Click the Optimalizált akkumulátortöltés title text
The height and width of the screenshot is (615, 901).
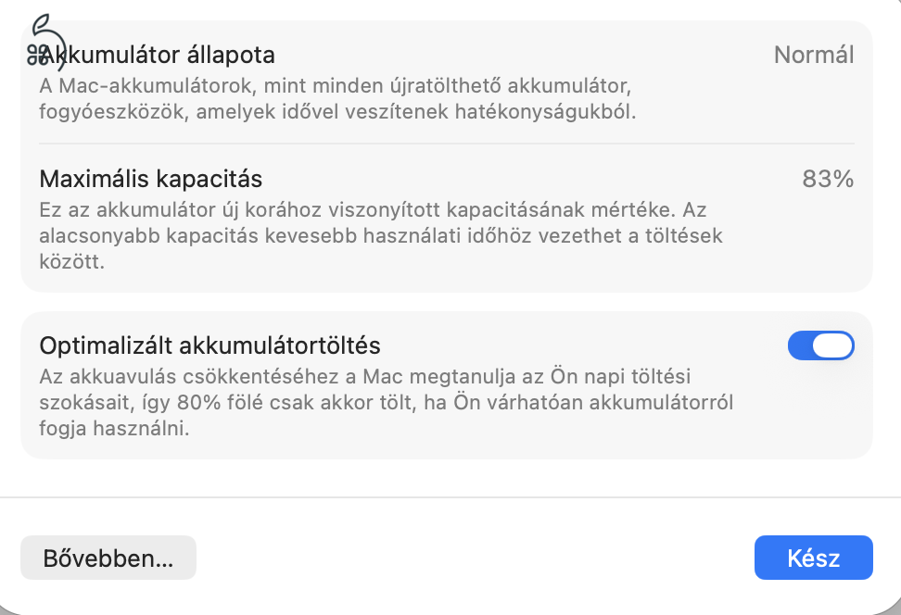pyautogui.click(x=210, y=345)
